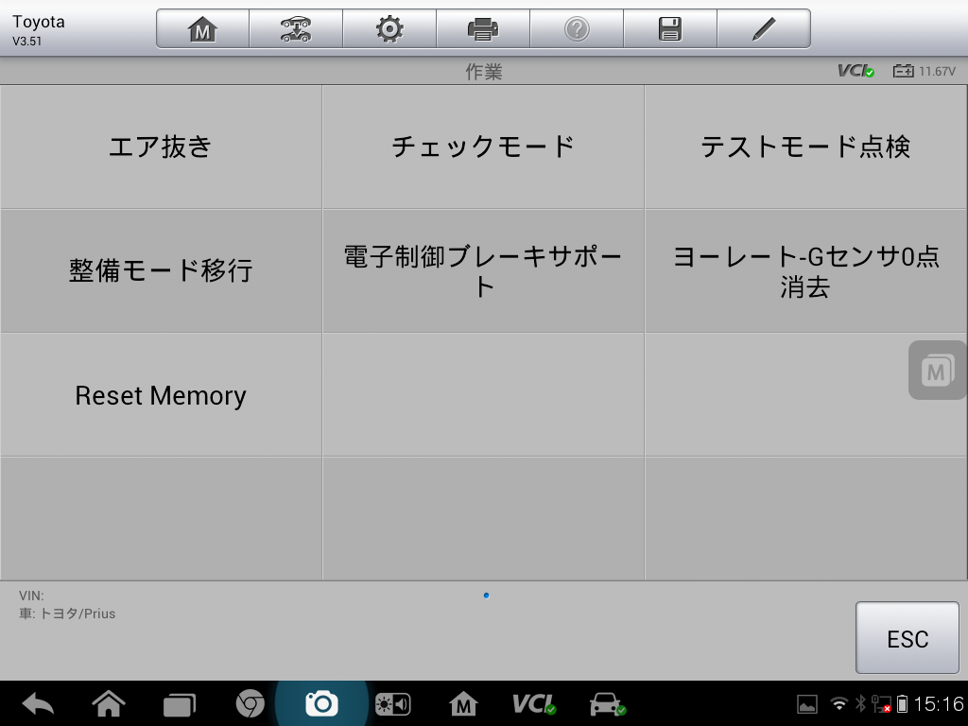The image size is (968, 726).
Task: Tap the battery voltage 11.67V indicator
Action: pyautogui.click(x=925, y=71)
